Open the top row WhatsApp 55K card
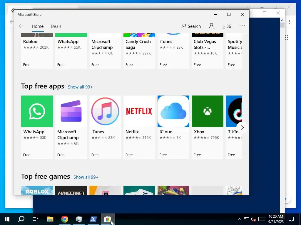The image size is (301, 225). tap(71, 51)
